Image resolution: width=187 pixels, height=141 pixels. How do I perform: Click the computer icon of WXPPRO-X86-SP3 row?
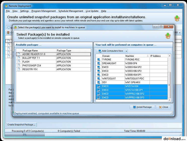[x=99, y=97]
